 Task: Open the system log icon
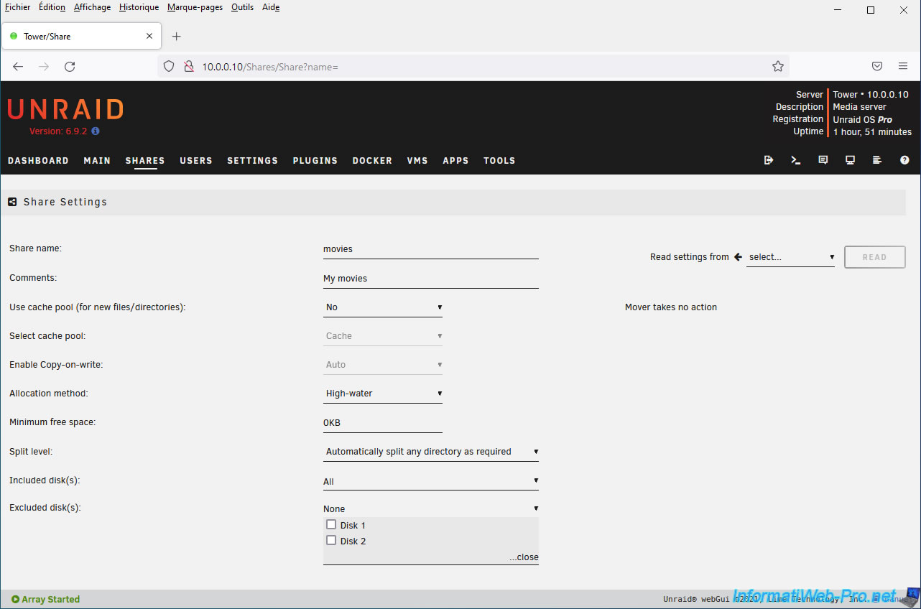click(x=877, y=160)
